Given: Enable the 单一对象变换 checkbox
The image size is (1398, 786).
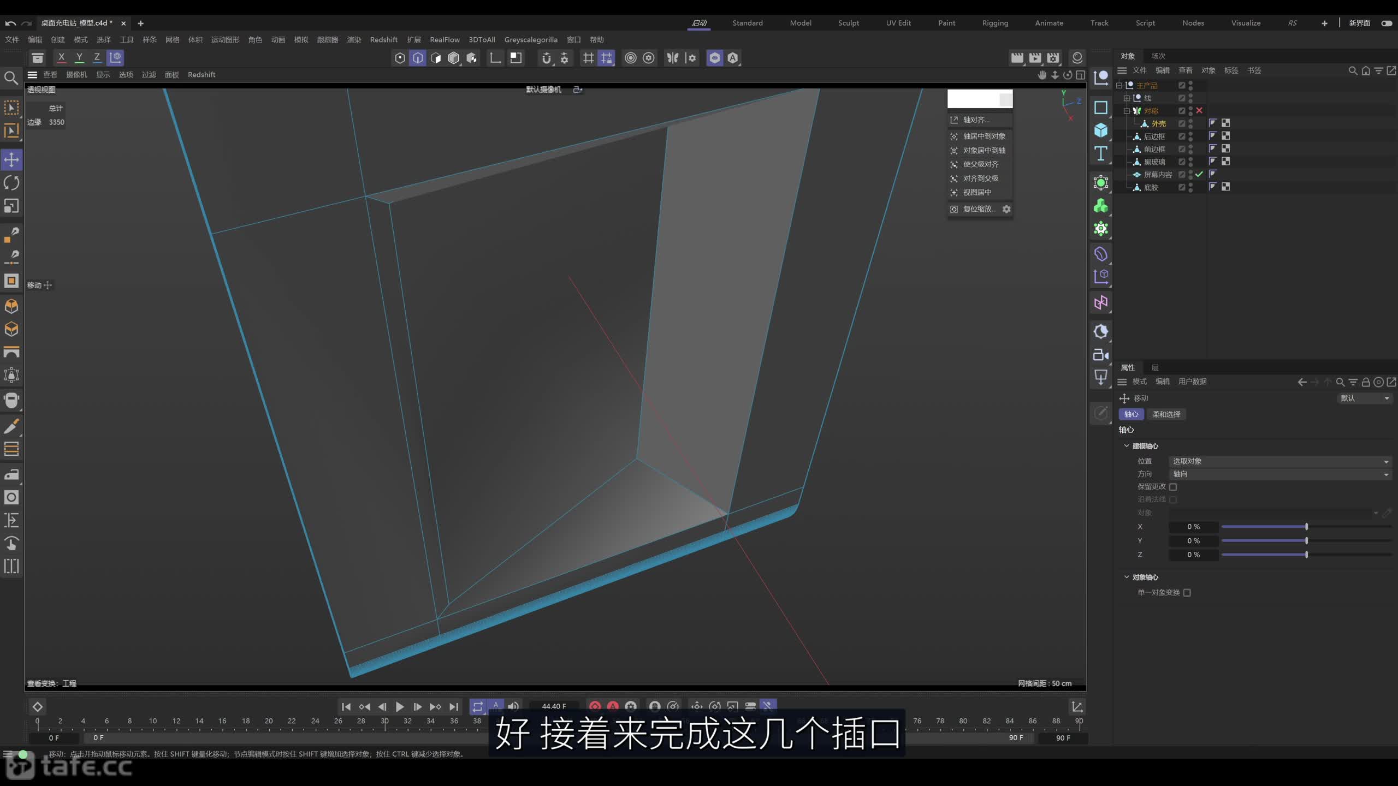Looking at the screenshot, I should click(1187, 593).
